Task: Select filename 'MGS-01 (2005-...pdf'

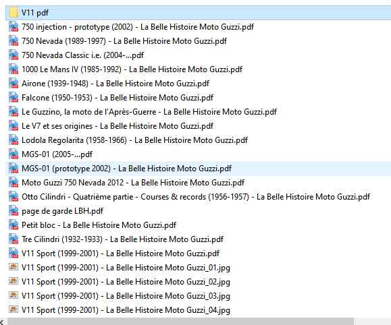Action: tap(57, 154)
